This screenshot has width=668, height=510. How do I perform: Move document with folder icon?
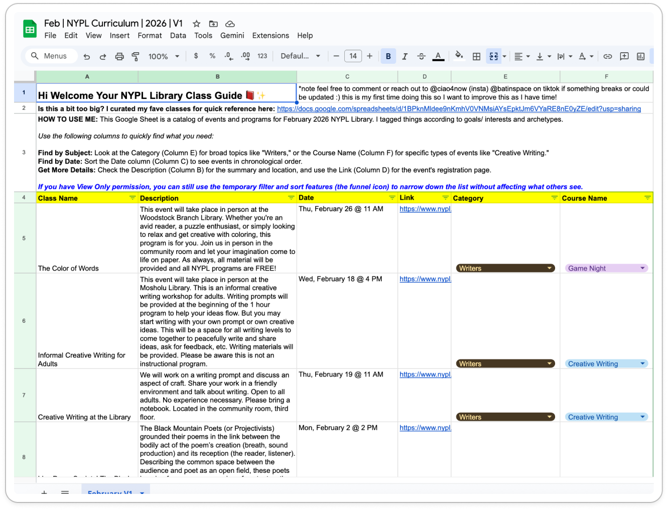(213, 24)
